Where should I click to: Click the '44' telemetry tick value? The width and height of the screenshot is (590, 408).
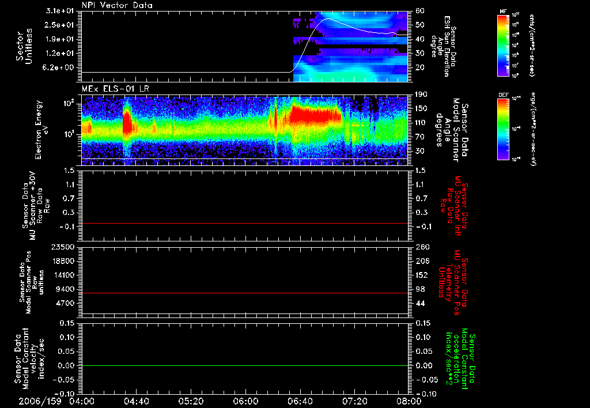(x=420, y=303)
